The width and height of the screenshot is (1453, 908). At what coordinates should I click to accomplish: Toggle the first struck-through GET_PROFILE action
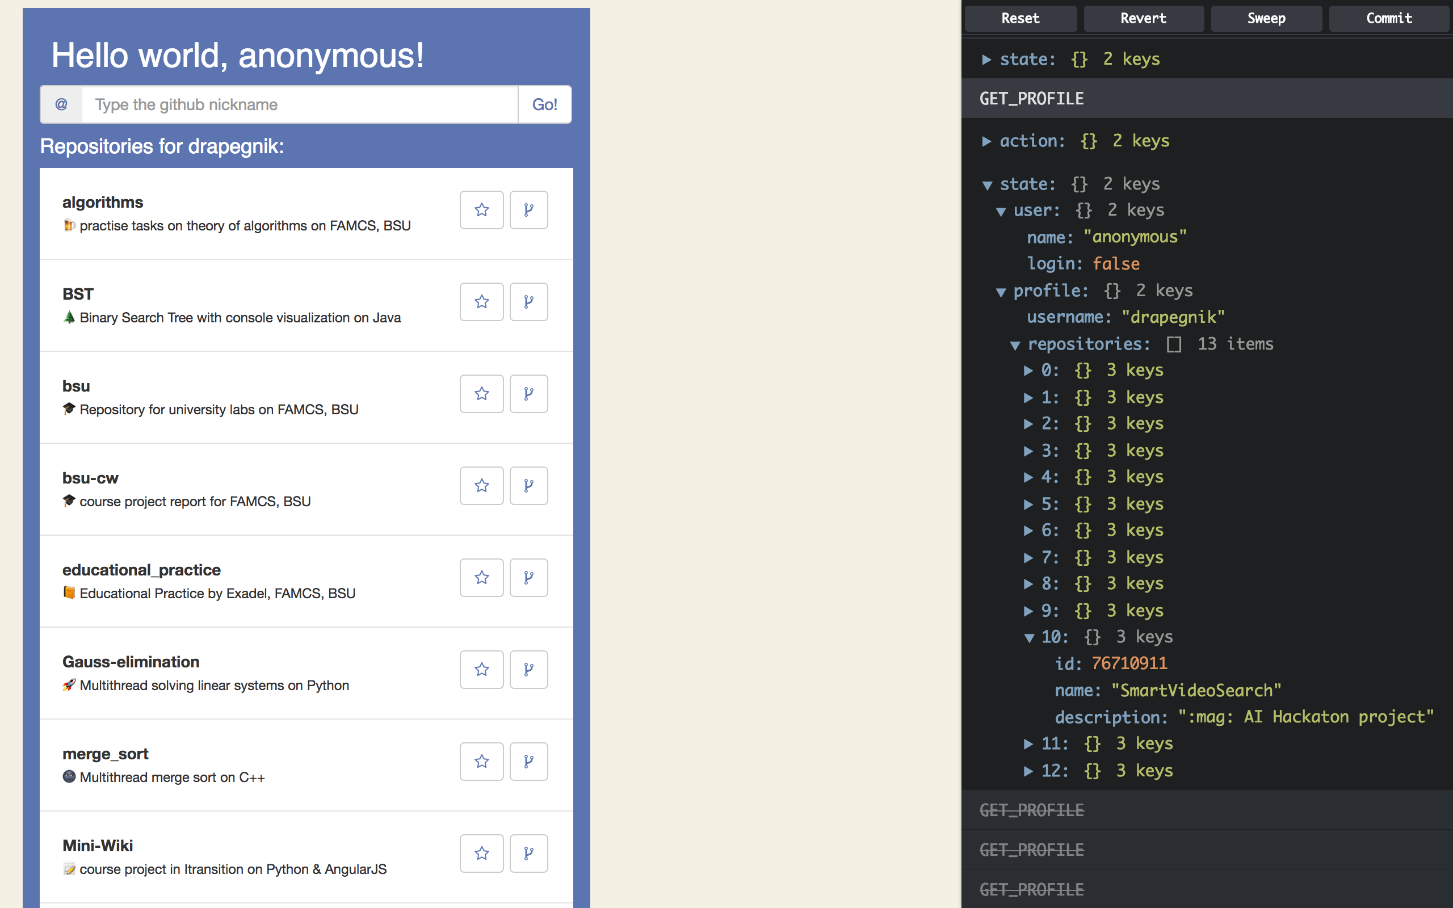1031,810
